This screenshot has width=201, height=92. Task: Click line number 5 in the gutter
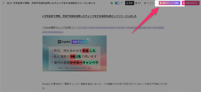[34, 83]
